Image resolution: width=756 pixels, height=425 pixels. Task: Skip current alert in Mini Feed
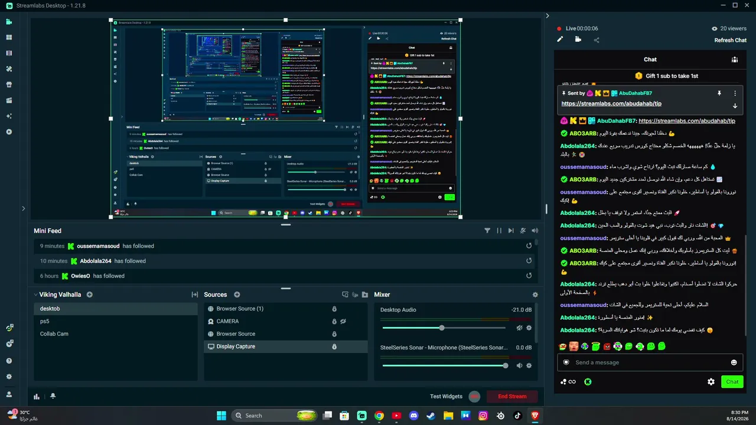(x=511, y=231)
